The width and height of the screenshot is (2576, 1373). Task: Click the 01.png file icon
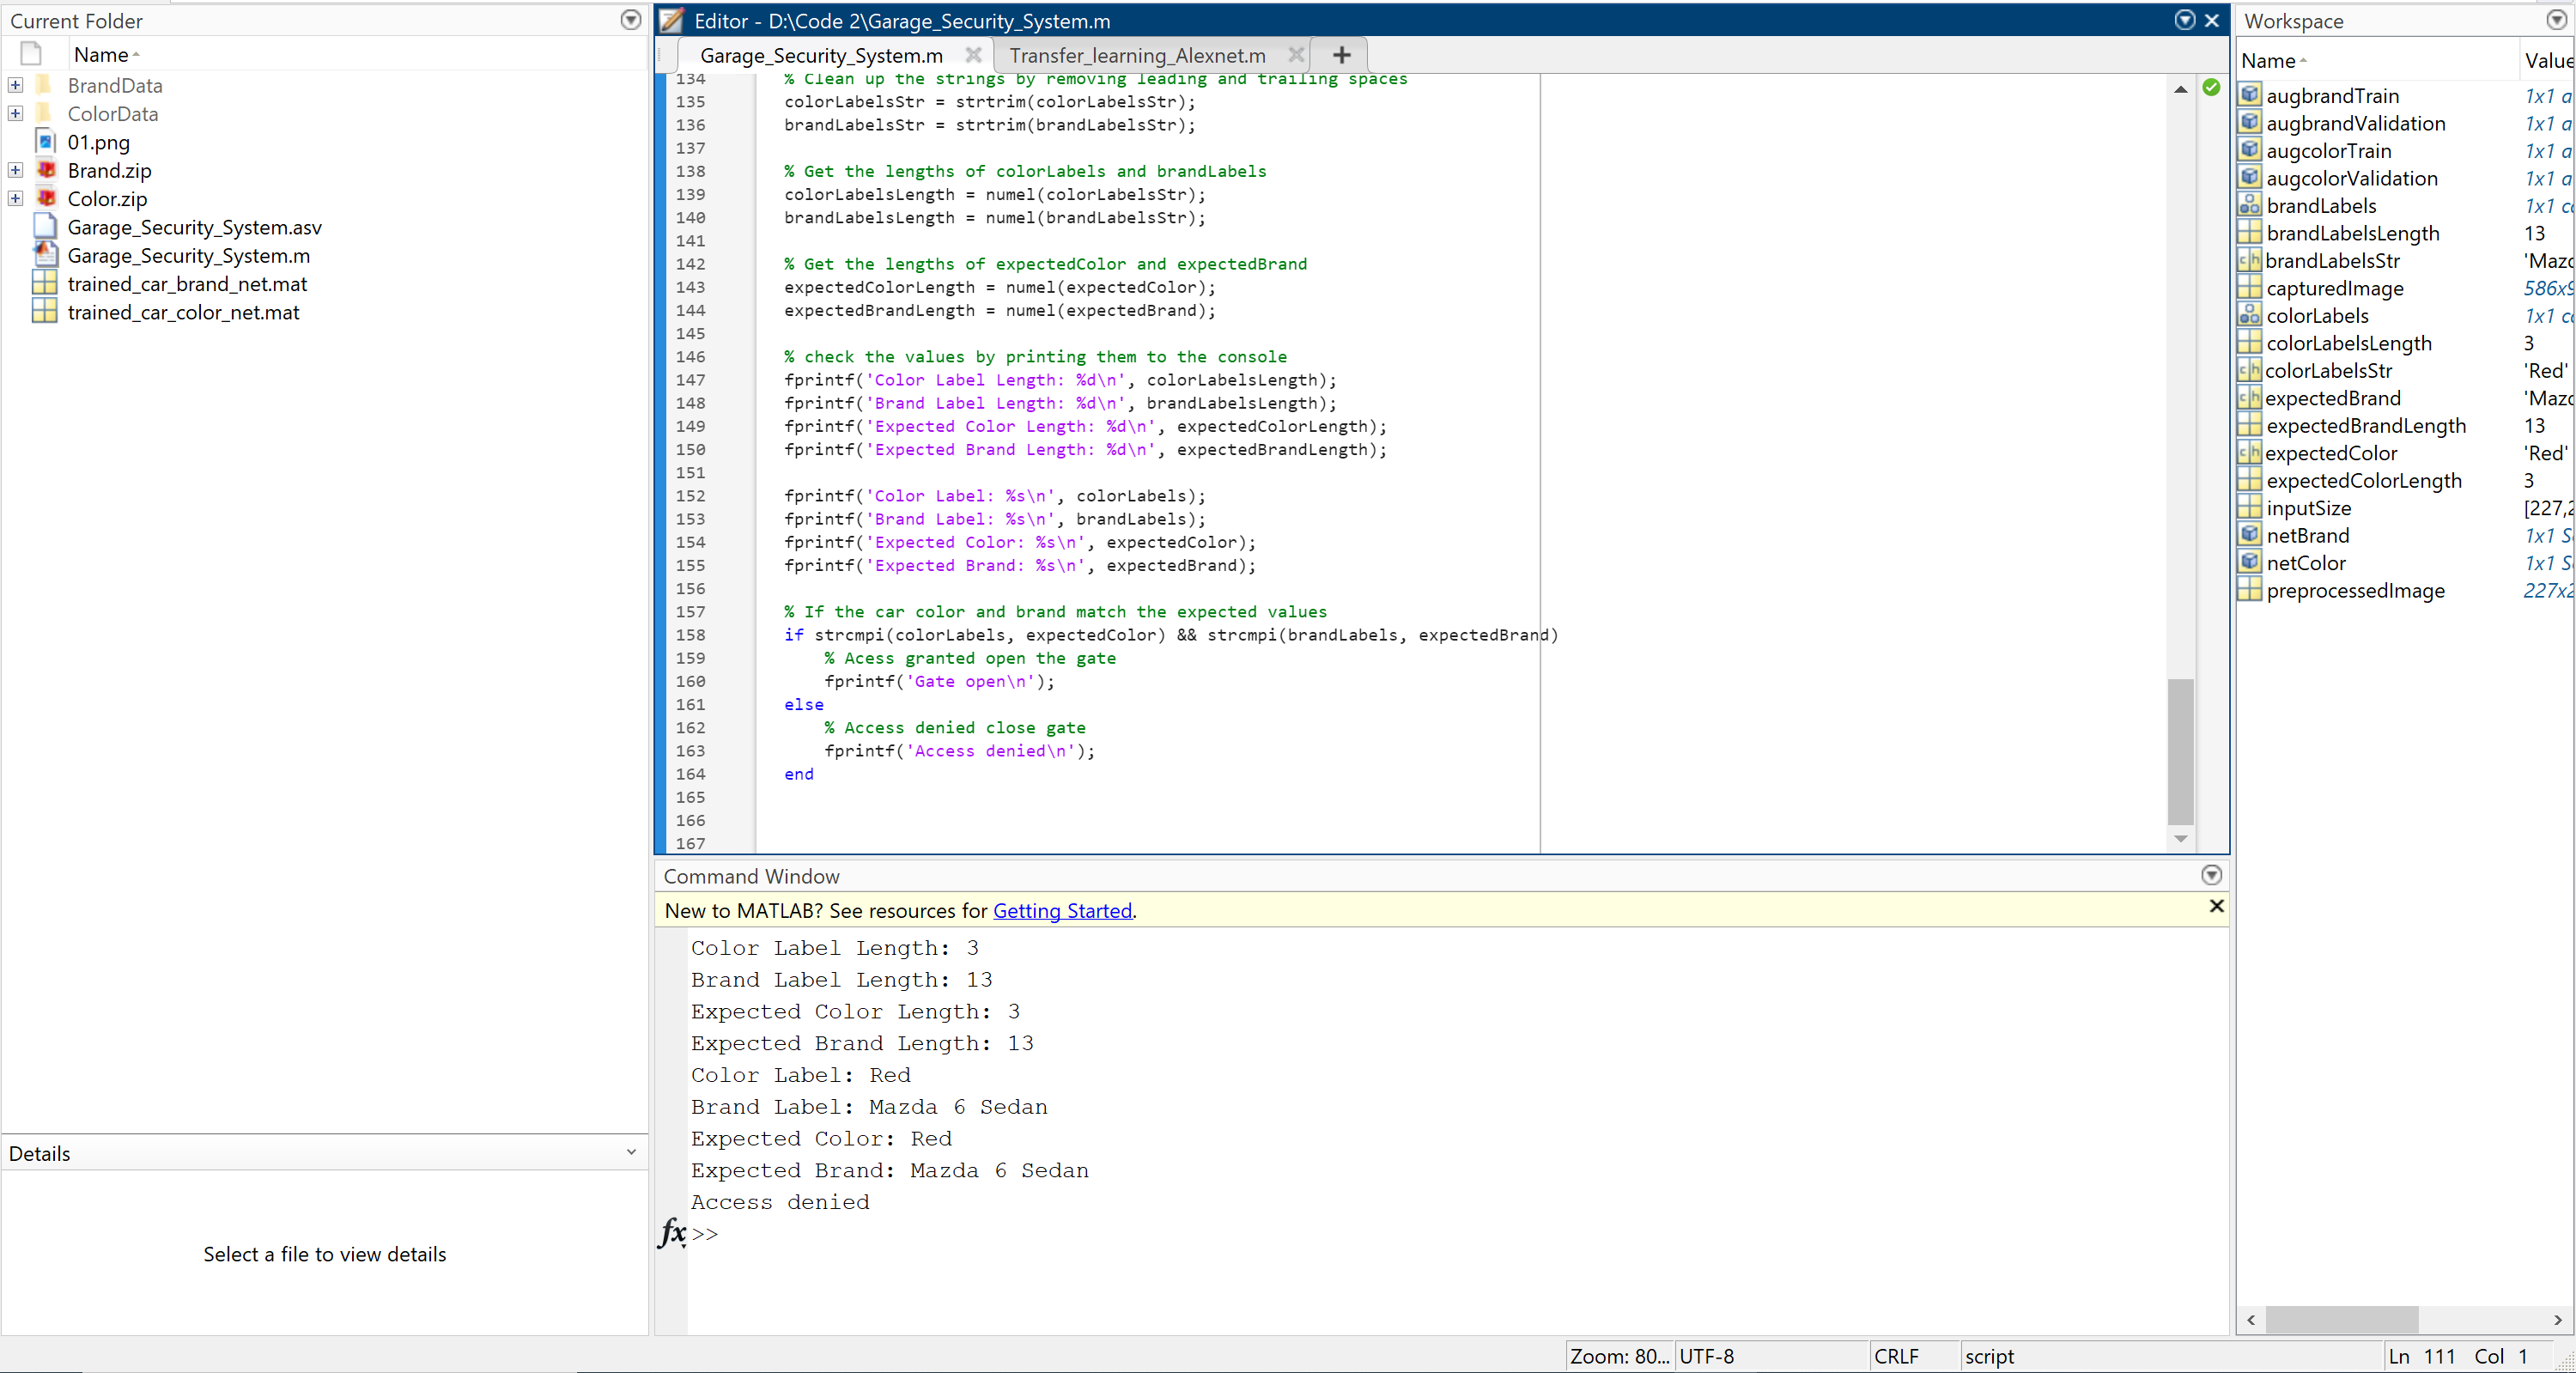click(x=45, y=142)
